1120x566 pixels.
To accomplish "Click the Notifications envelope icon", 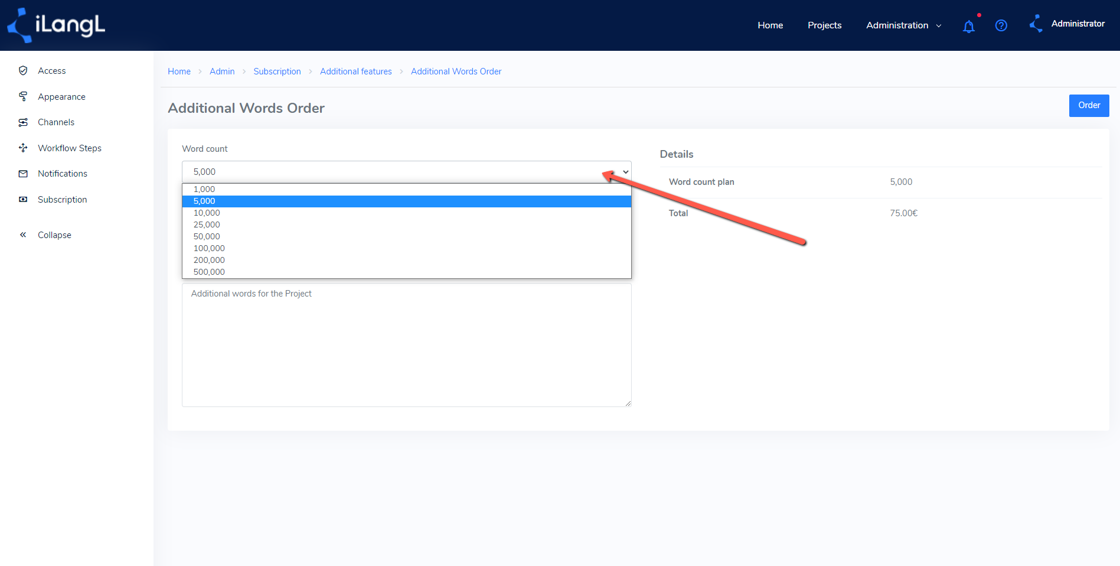I will click(x=23, y=174).
